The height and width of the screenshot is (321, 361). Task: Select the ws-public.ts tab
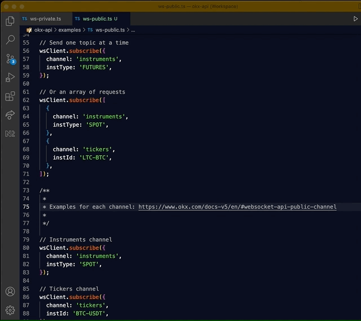click(101, 19)
